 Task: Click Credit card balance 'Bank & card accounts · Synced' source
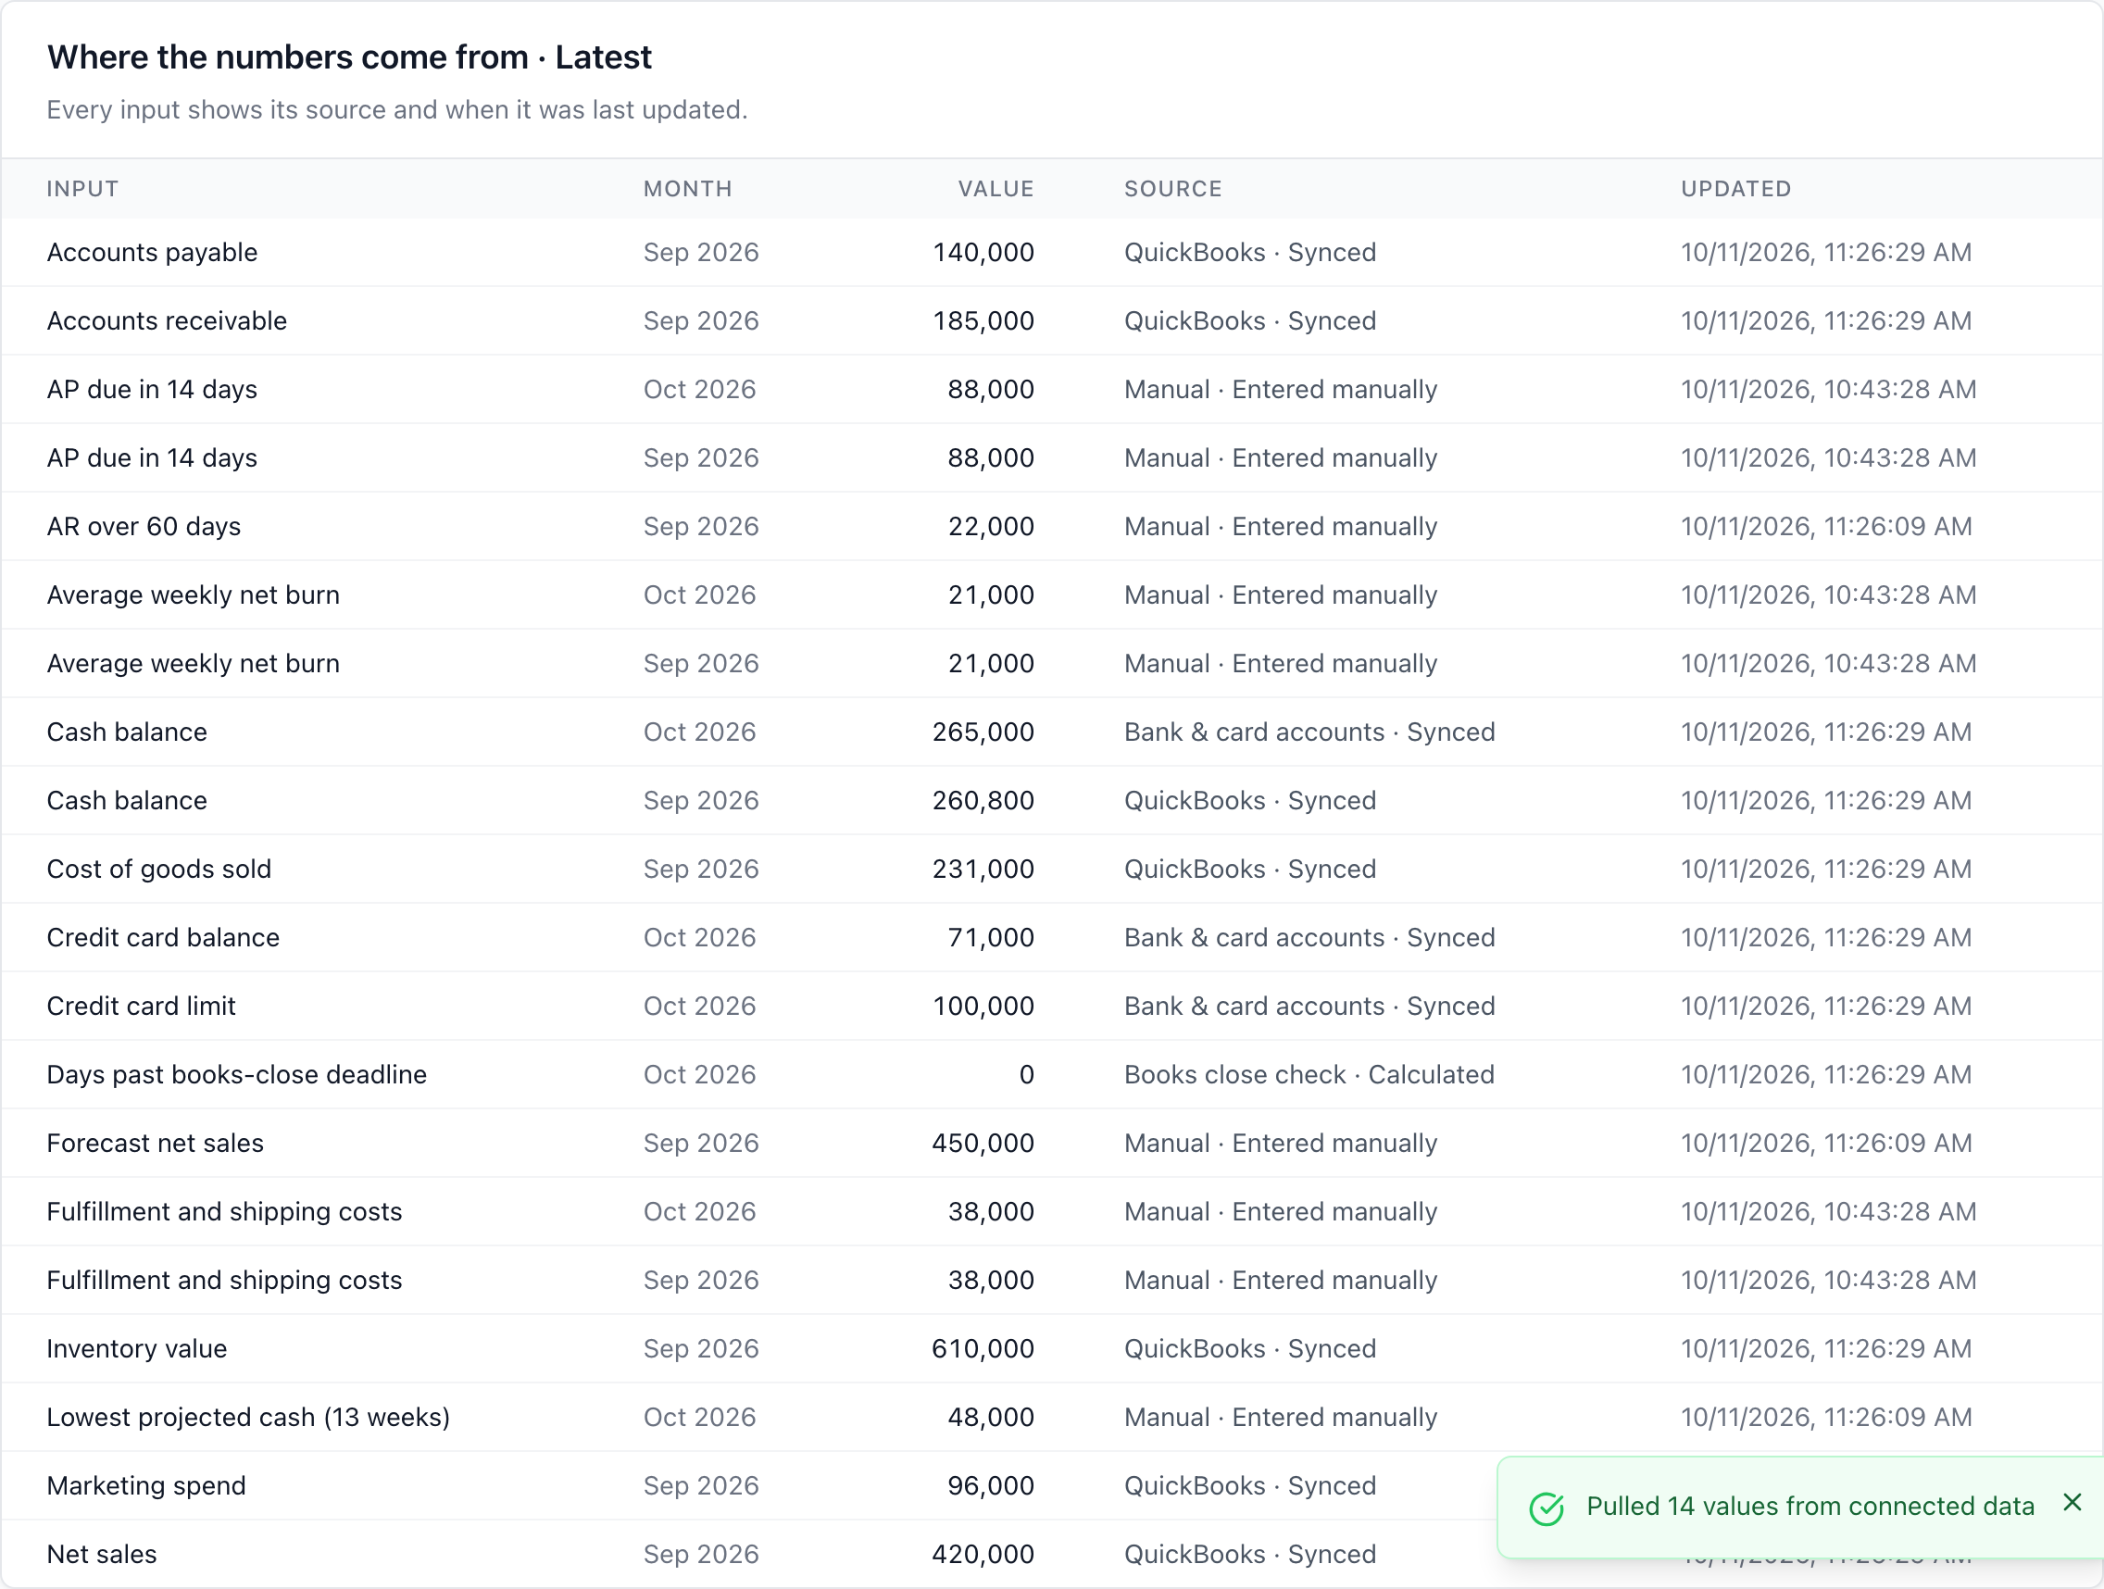click(1309, 937)
